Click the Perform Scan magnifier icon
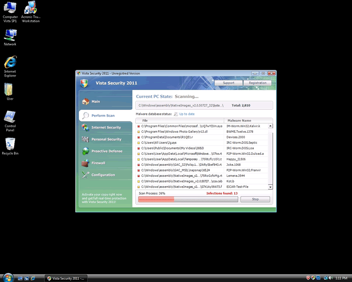This screenshot has width=352, height=282. tap(85, 115)
